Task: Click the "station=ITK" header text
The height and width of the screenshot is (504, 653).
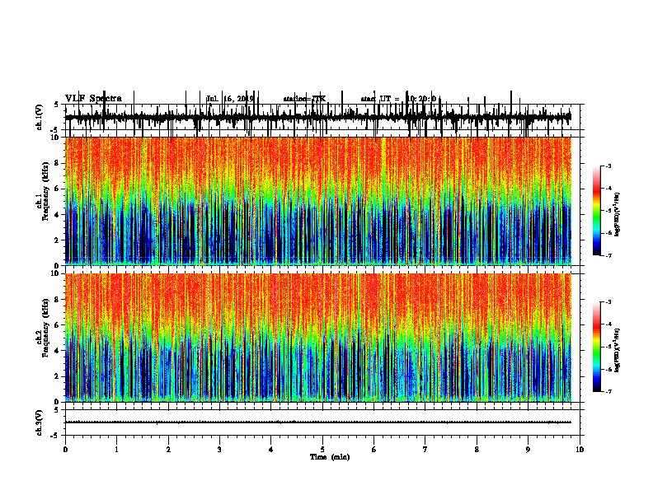Action: (304, 99)
